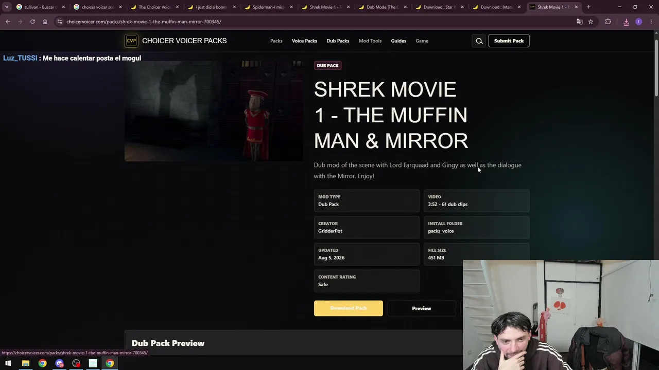Image resolution: width=659 pixels, height=370 pixels.
Task: Click the Shrek pack preview thumbnail
Action: pyautogui.click(x=214, y=111)
